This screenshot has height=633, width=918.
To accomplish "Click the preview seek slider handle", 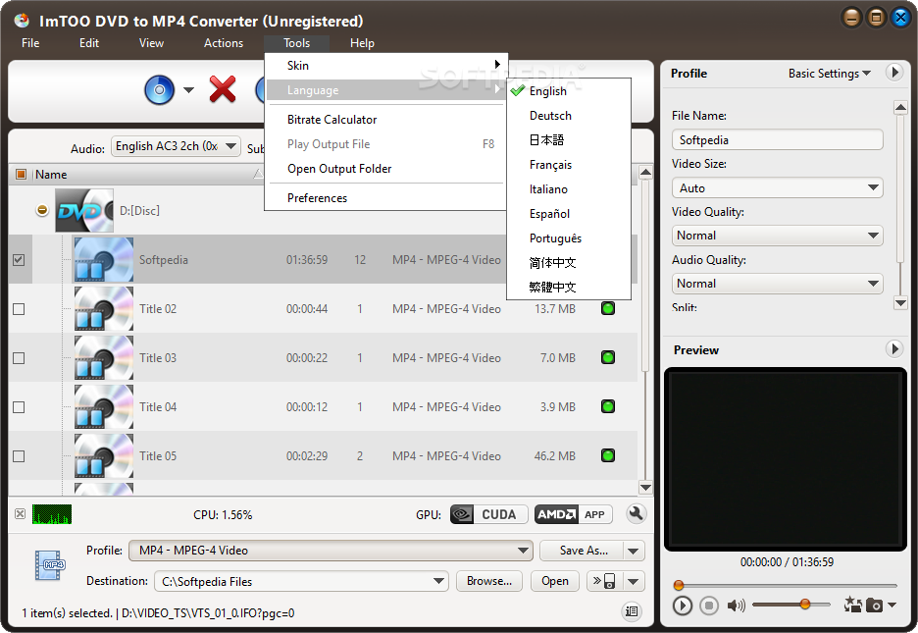I will click(x=679, y=584).
